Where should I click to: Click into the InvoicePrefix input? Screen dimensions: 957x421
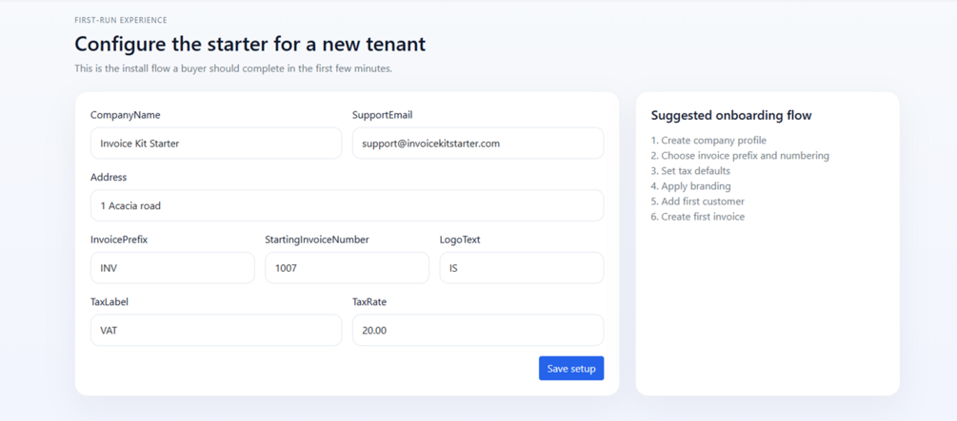pos(172,268)
